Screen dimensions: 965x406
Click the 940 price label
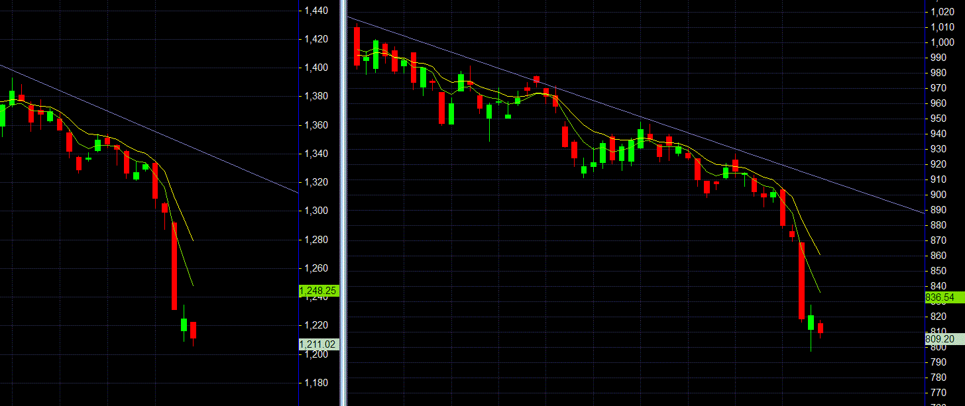940,134
